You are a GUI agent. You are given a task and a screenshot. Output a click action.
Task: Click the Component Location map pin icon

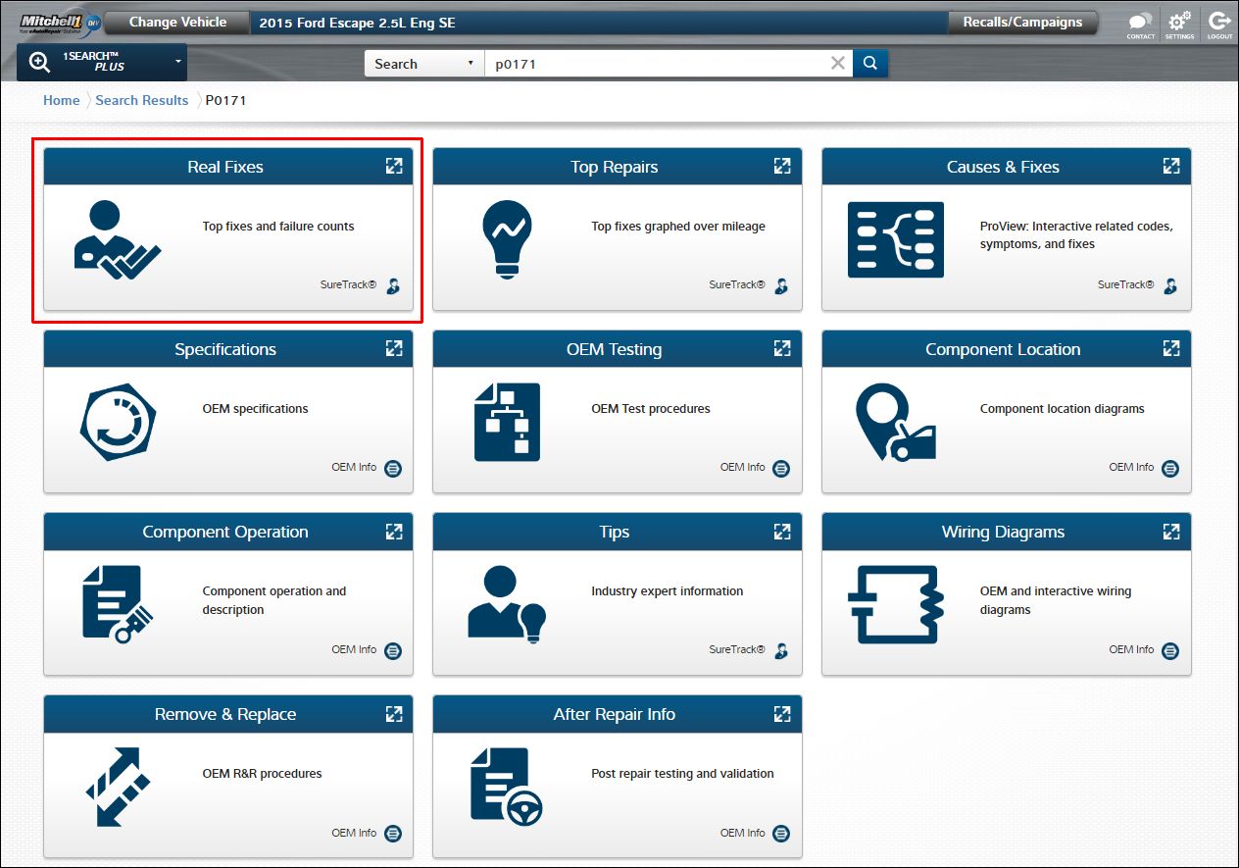click(895, 421)
